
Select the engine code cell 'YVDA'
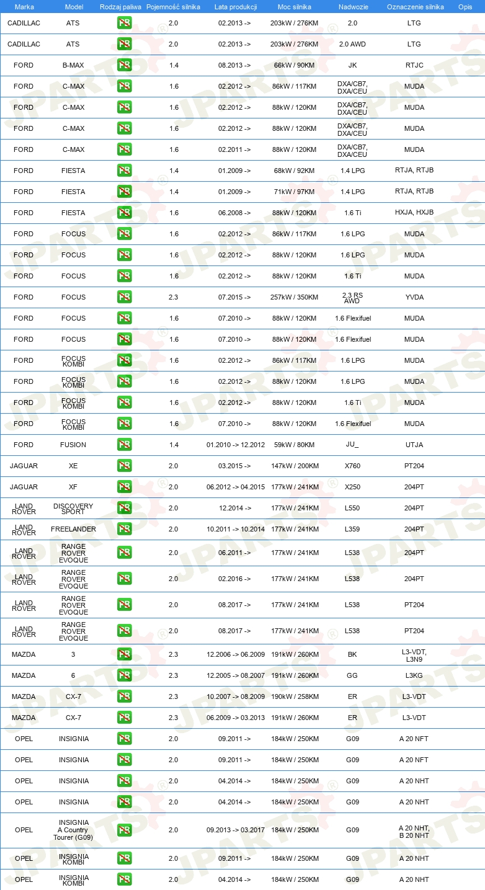point(414,297)
